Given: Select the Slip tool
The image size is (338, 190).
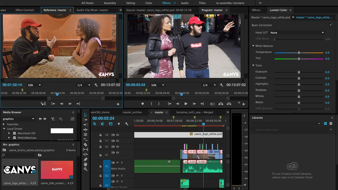Looking at the screenshot, I should pos(86,150).
